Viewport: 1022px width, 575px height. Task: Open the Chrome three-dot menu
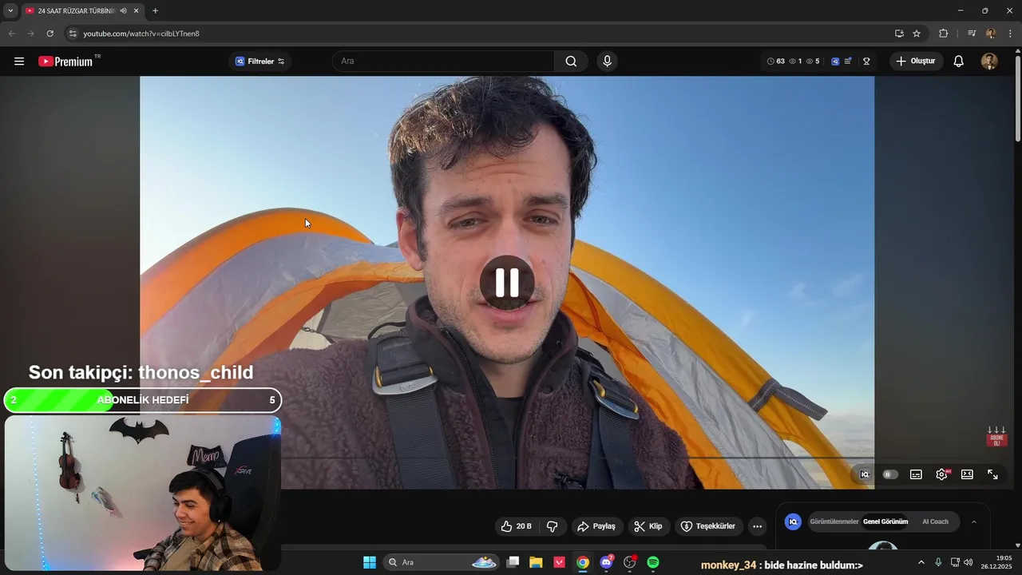point(1010,34)
